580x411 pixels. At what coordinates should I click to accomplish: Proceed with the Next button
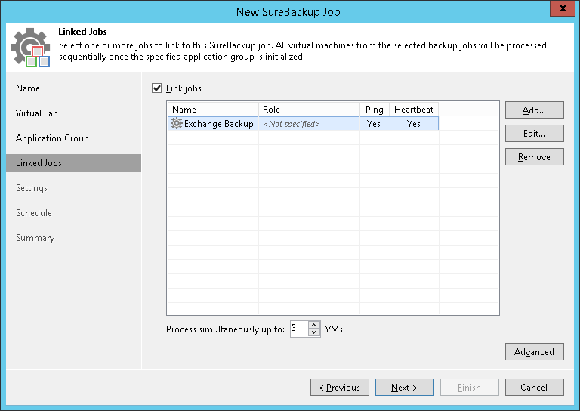click(x=404, y=388)
